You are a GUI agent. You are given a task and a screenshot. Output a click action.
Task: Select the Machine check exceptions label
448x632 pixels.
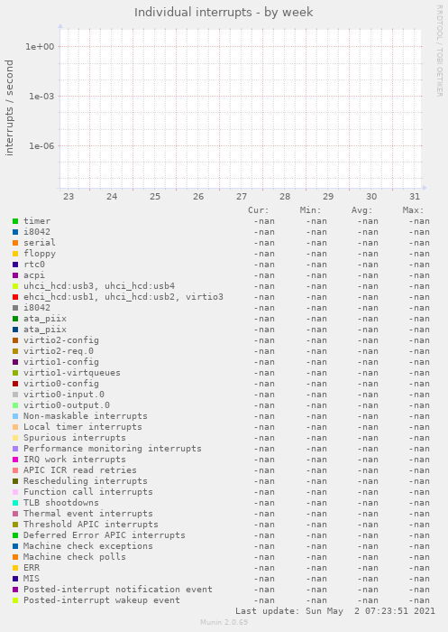click(88, 546)
